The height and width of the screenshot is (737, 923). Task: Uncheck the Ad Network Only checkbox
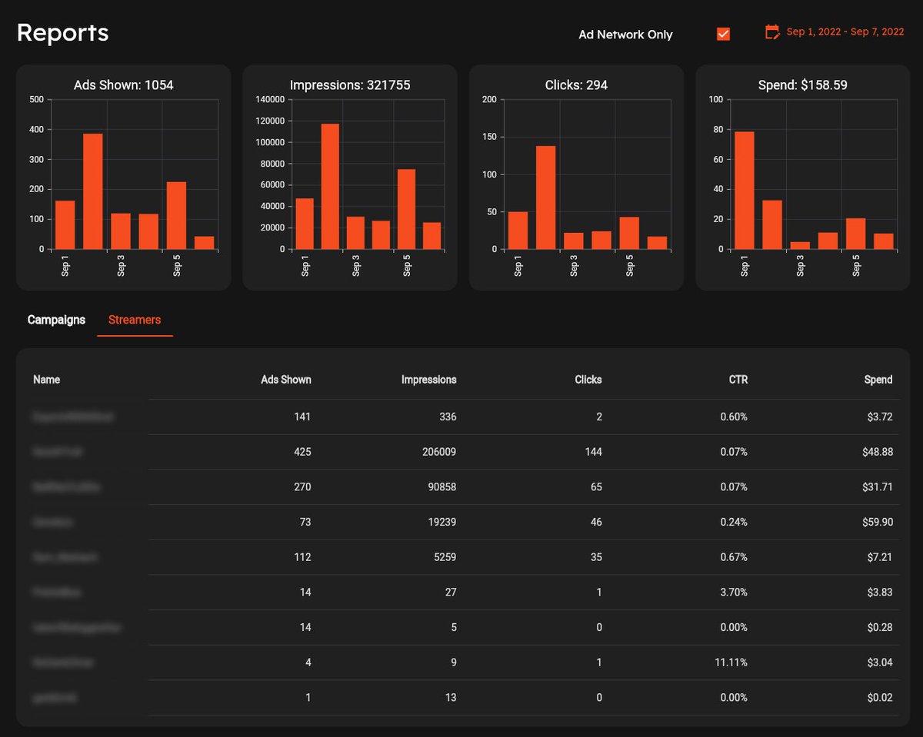point(723,34)
